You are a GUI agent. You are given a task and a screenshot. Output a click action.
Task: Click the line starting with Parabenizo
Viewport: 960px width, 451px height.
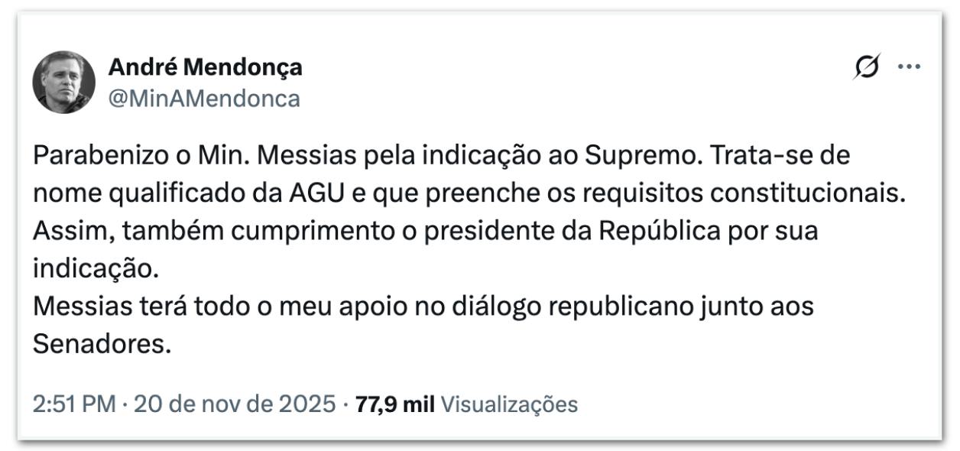[442, 157]
